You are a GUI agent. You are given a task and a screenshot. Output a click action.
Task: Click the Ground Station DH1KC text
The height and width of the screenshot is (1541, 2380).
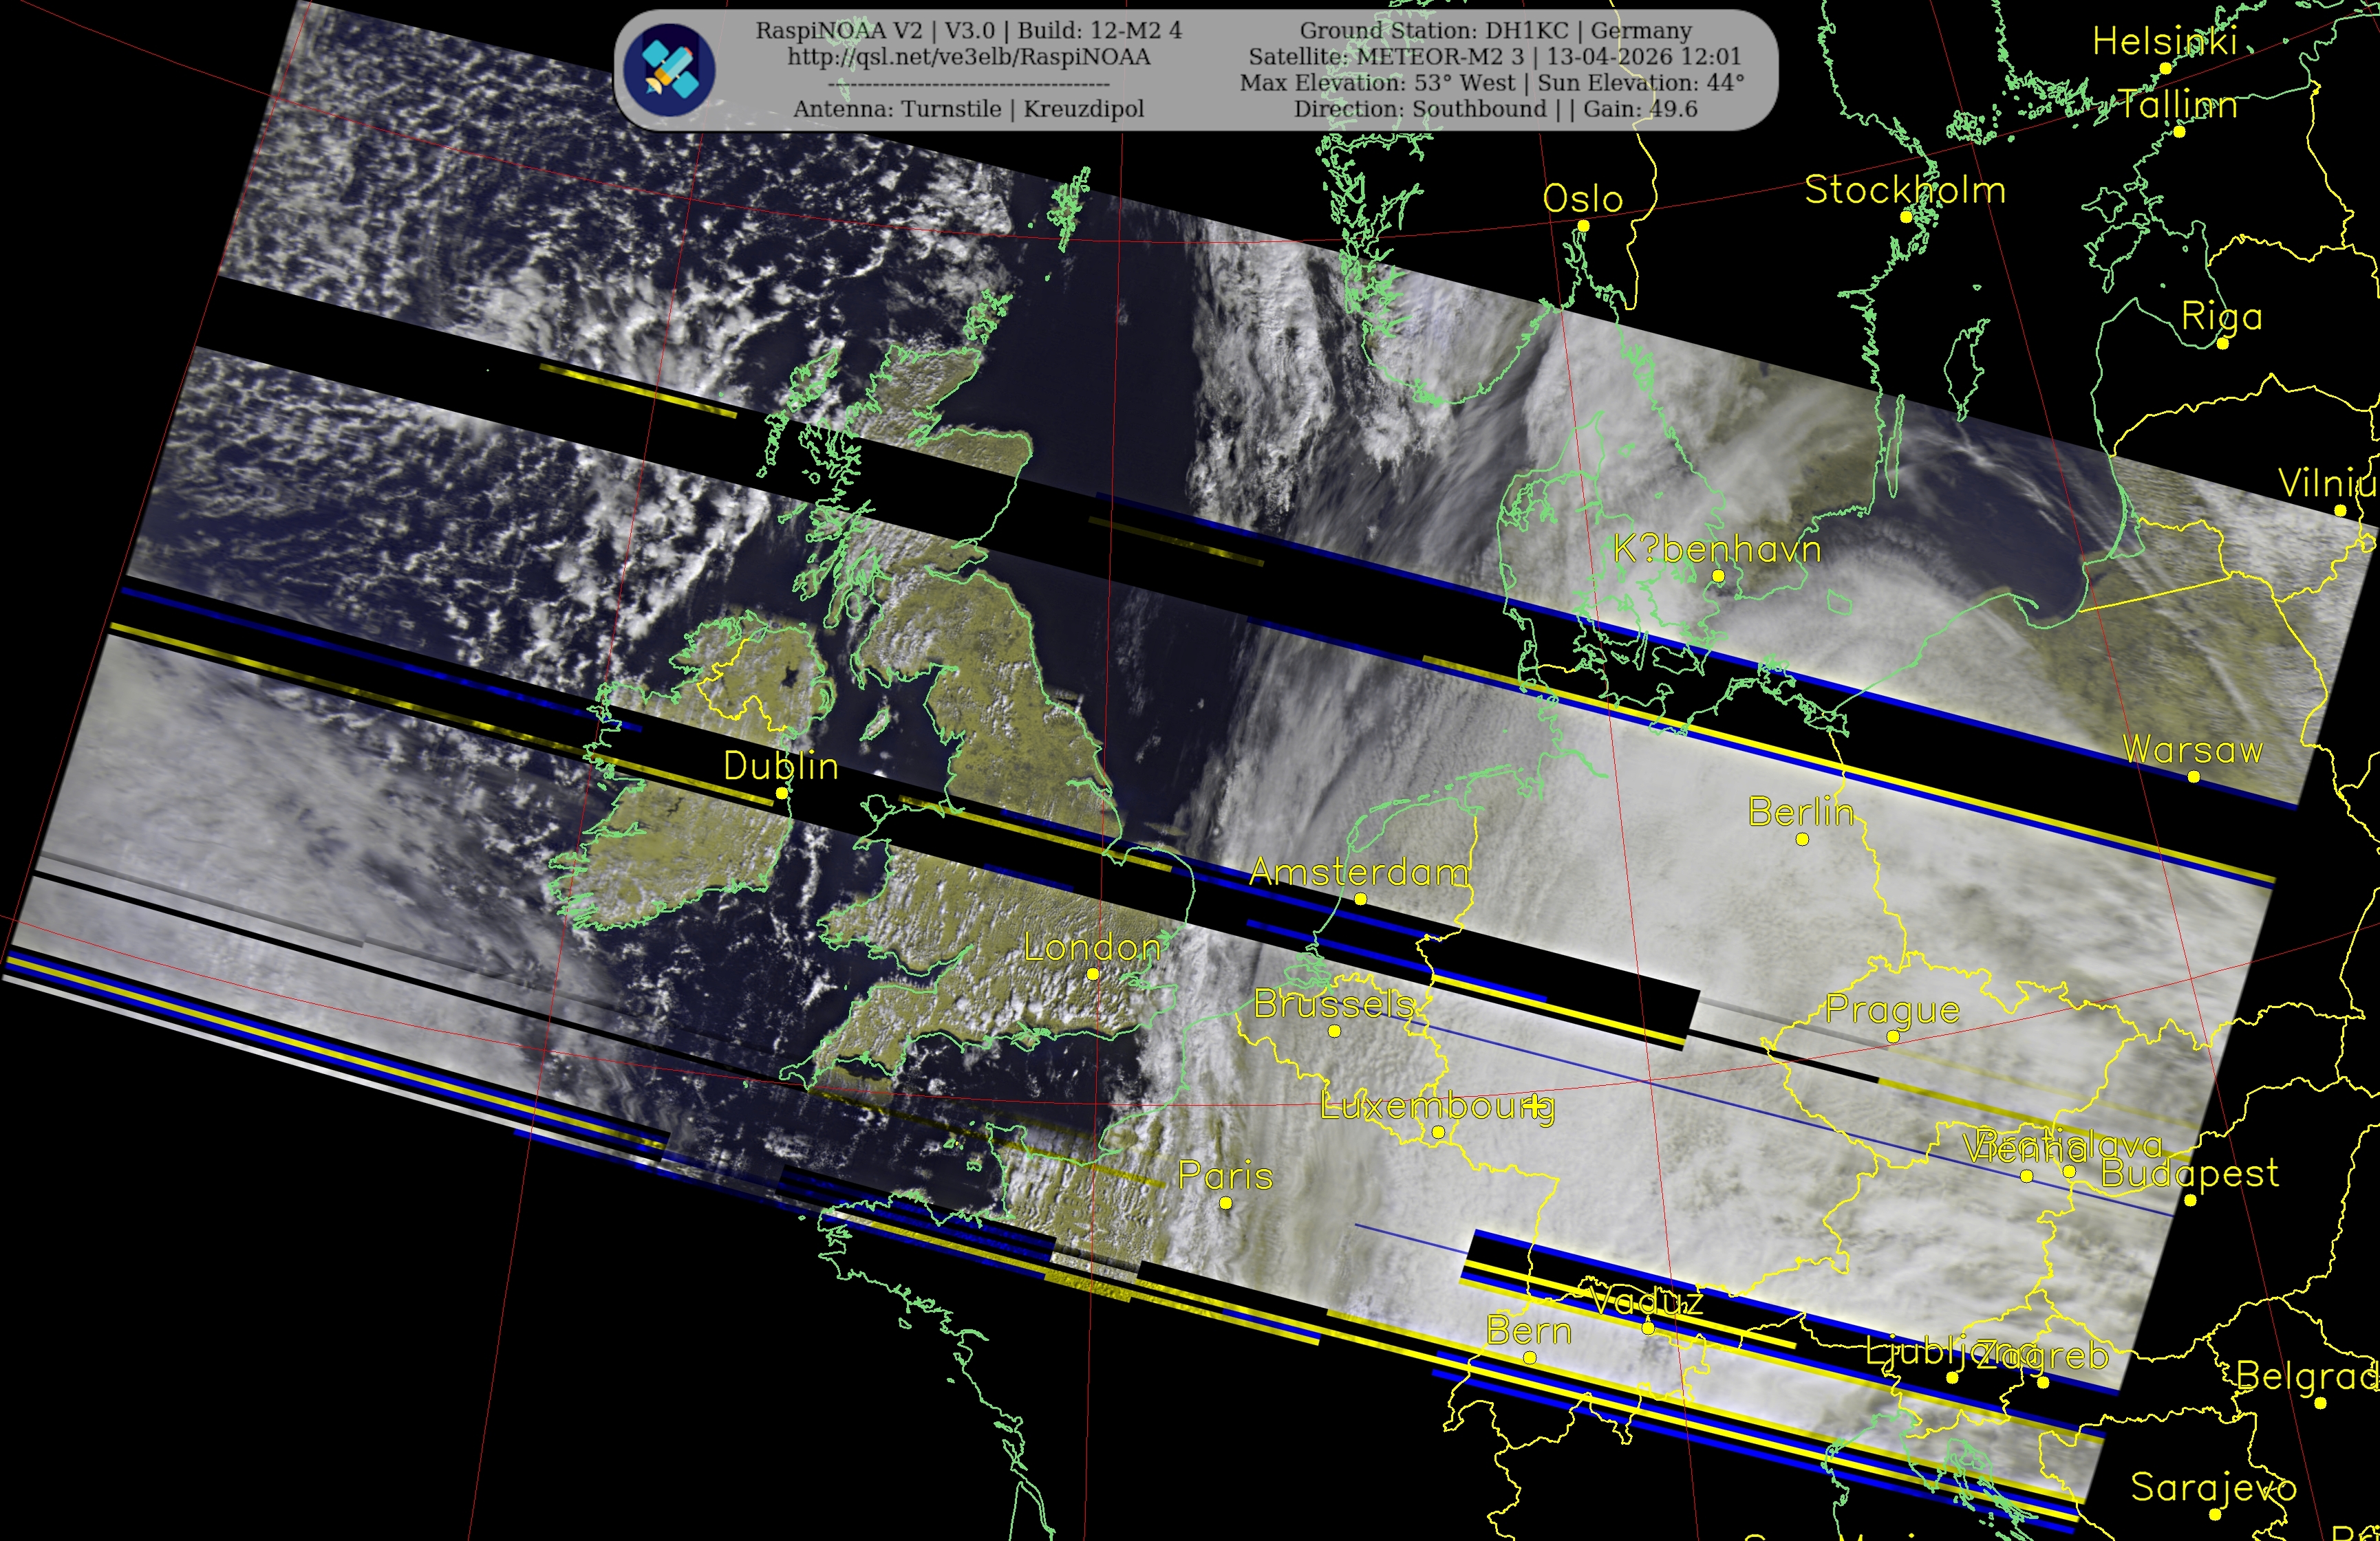[1495, 31]
